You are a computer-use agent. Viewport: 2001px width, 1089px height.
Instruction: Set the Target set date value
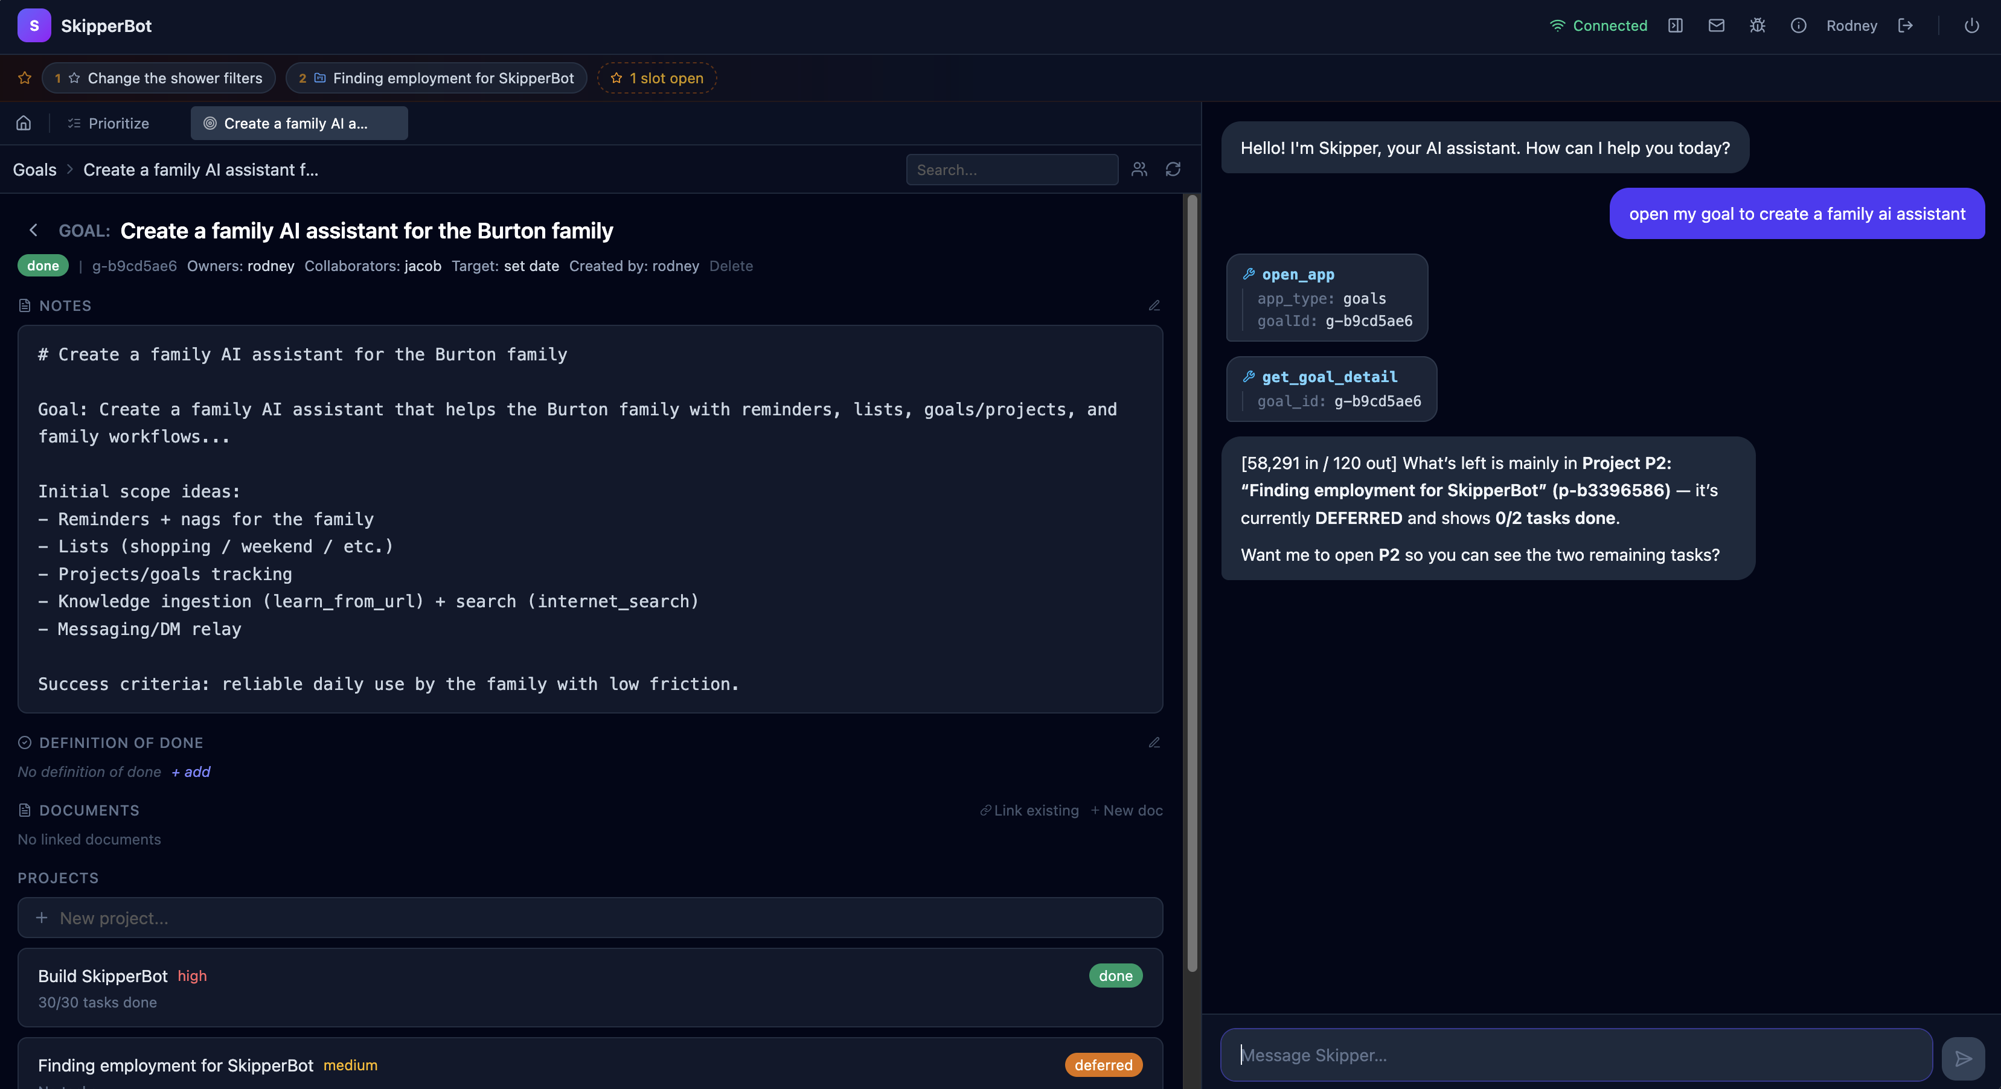[x=531, y=266]
